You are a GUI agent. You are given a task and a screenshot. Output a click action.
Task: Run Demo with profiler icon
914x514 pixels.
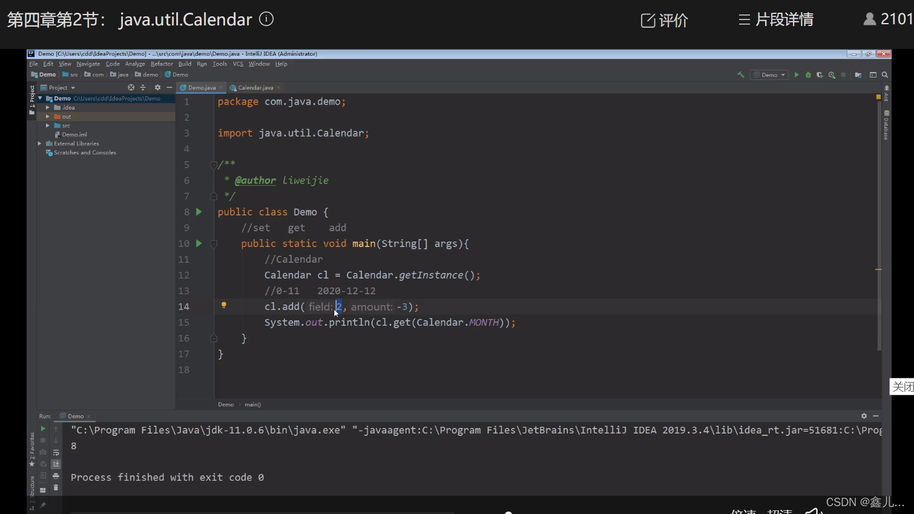[832, 75]
